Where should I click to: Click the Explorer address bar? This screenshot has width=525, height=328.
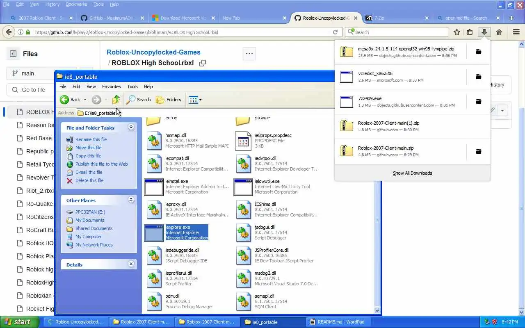click(205, 113)
